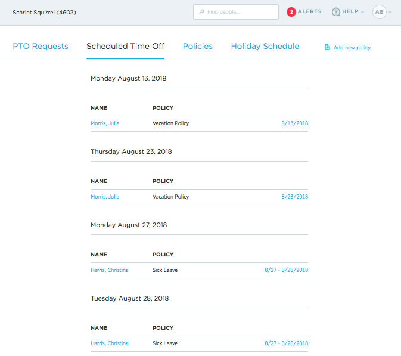401x356 pixels.
Task: Click POLICY column header under August 13
Action: coord(163,108)
